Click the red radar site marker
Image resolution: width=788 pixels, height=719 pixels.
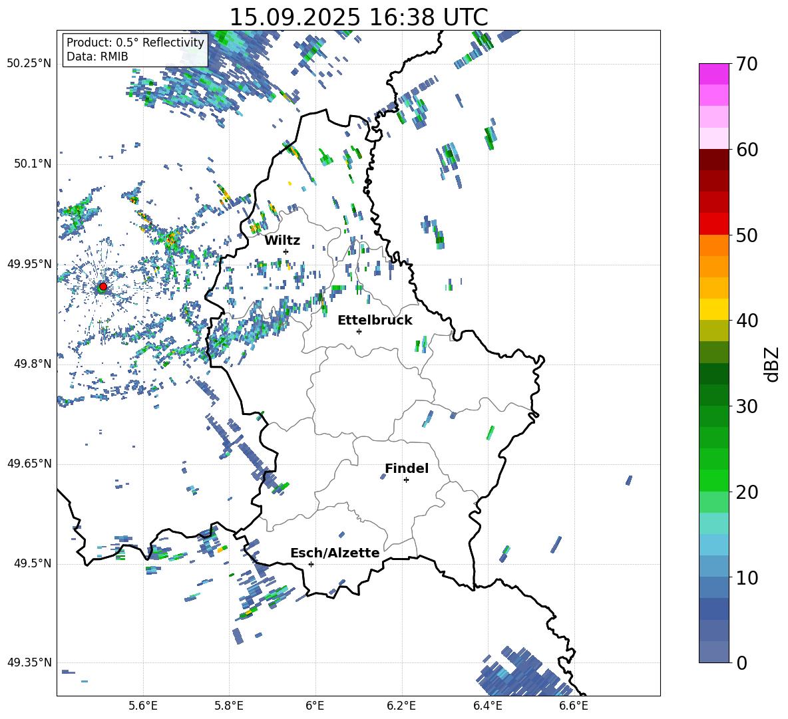pyautogui.click(x=103, y=287)
